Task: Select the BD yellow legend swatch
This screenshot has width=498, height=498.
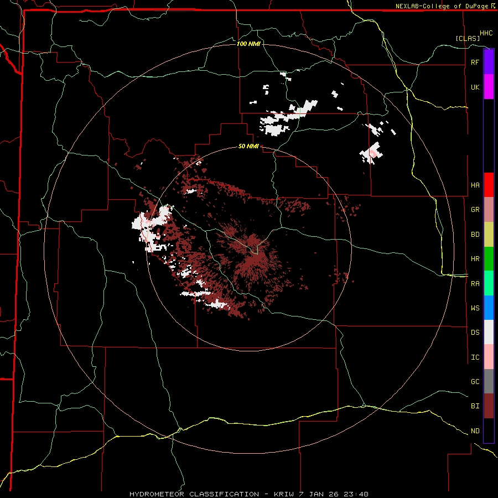Action: [x=489, y=235]
